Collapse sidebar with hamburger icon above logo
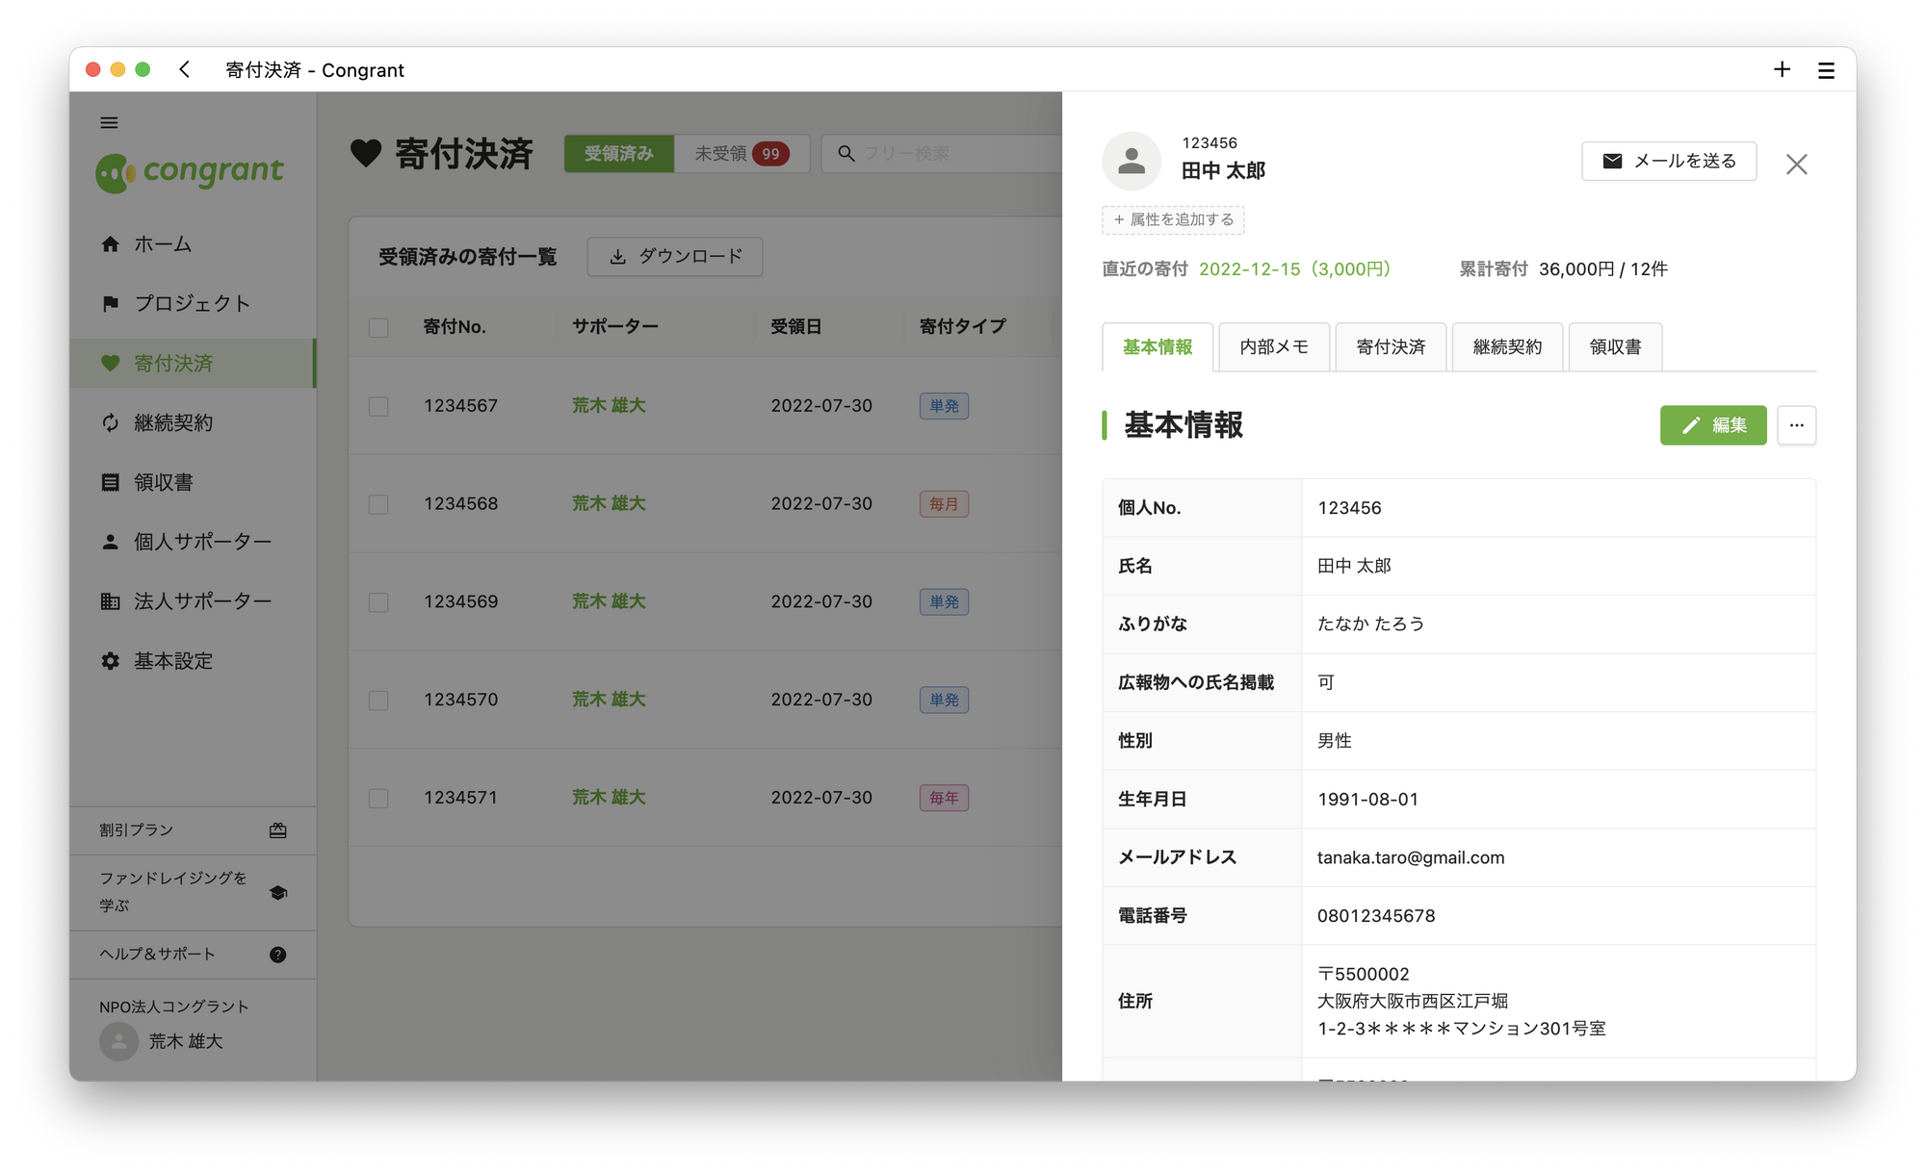This screenshot has height=1173, width=1926. pos(109,122)
